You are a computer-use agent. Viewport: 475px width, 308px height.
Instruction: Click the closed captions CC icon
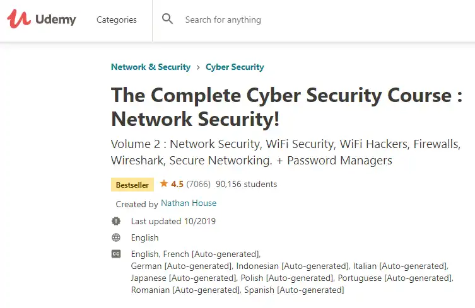(115, 254)
